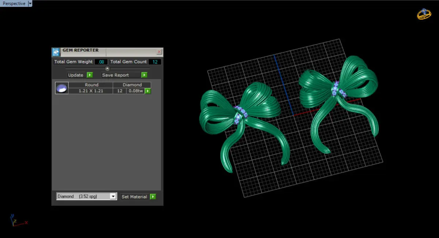Click the Total Gem Count label
Image resolution: width=439 pixels, height=238 pixels.
click(128, 62)
